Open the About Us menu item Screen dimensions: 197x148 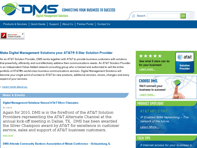point(68,24)
